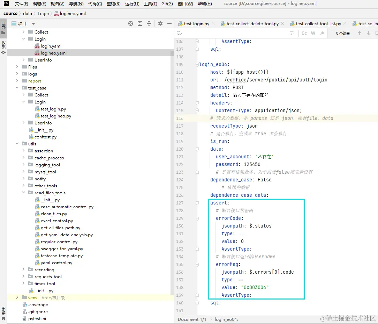Expand the logs folder
This screenshot has height=324, width=378.
17,74
